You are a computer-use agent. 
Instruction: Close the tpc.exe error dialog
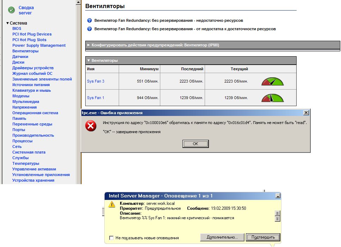(x=306, y=112)
